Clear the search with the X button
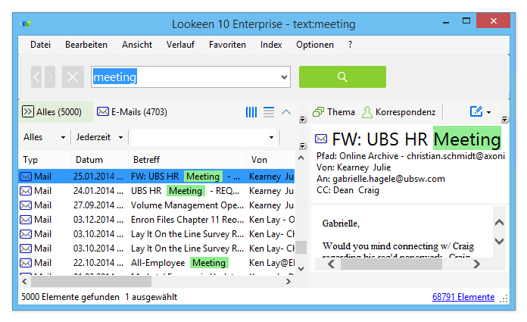The width and height of the screenshot is (527, 322). 73,77
